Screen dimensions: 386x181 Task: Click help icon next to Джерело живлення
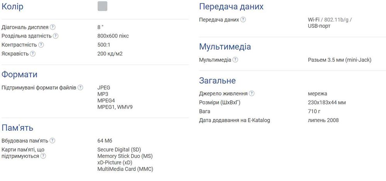click(252, 94)
